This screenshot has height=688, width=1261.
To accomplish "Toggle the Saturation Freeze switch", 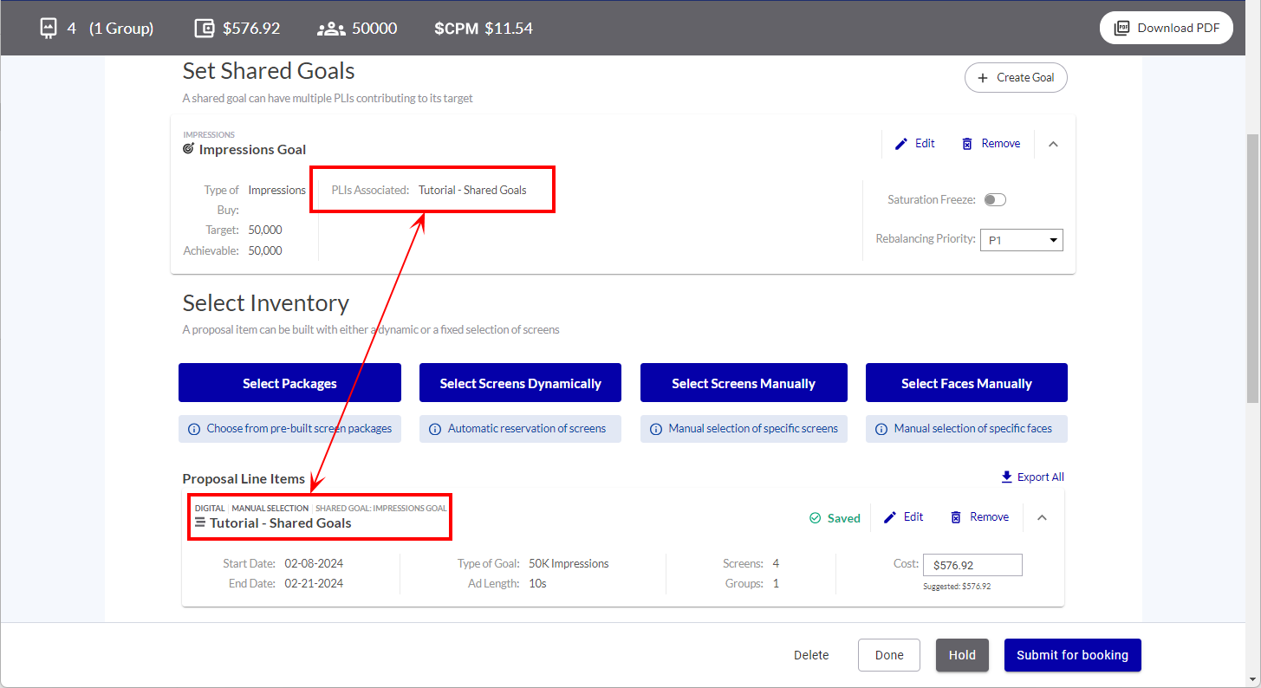I will (995, 200).
